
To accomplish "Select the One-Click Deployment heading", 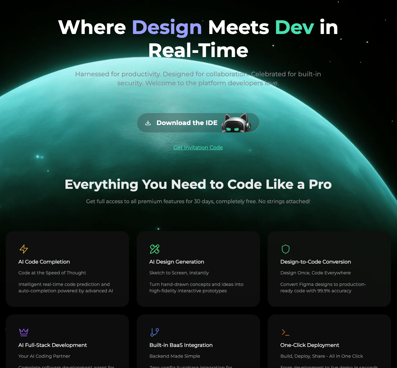I will (x=310, y=345).
